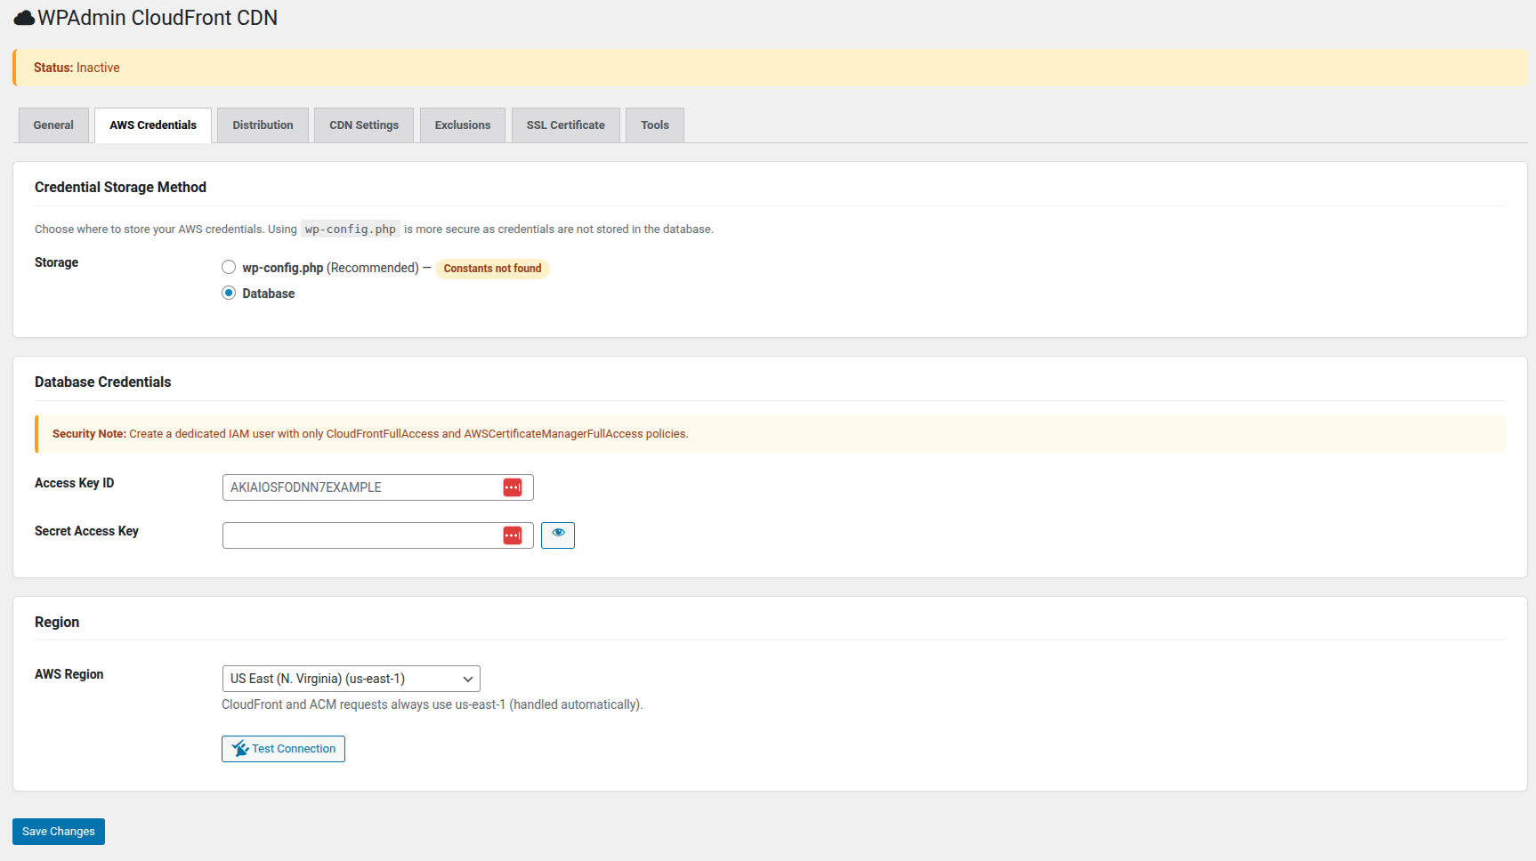
Task: Open the Tools tab
Action: click(x=654, y=125)
